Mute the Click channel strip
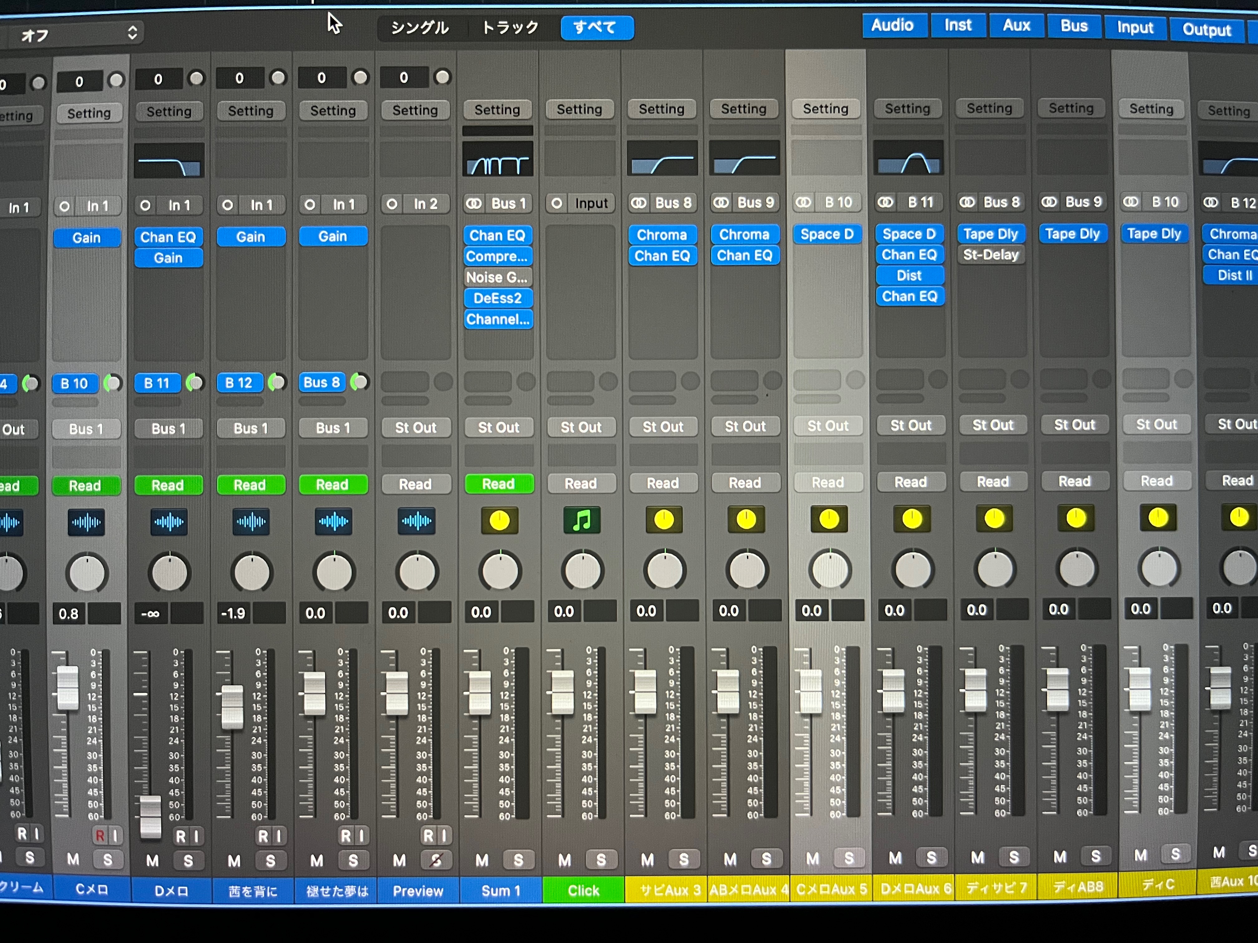 [564, 860]
